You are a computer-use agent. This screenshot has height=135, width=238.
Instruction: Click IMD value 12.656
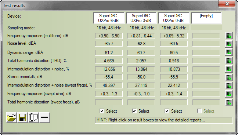109,69
